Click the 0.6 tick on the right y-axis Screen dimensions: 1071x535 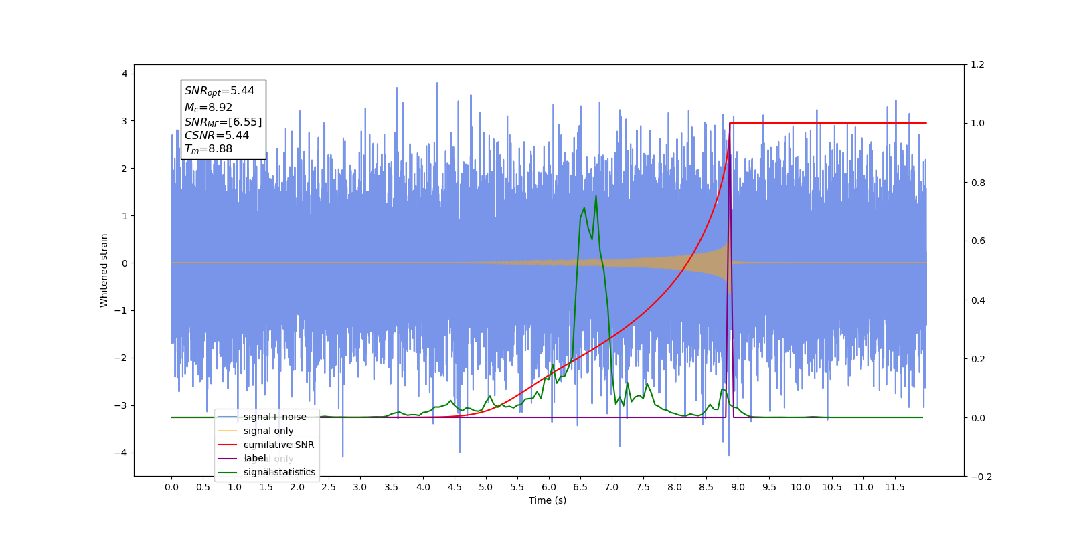click(x=978, y=241)
